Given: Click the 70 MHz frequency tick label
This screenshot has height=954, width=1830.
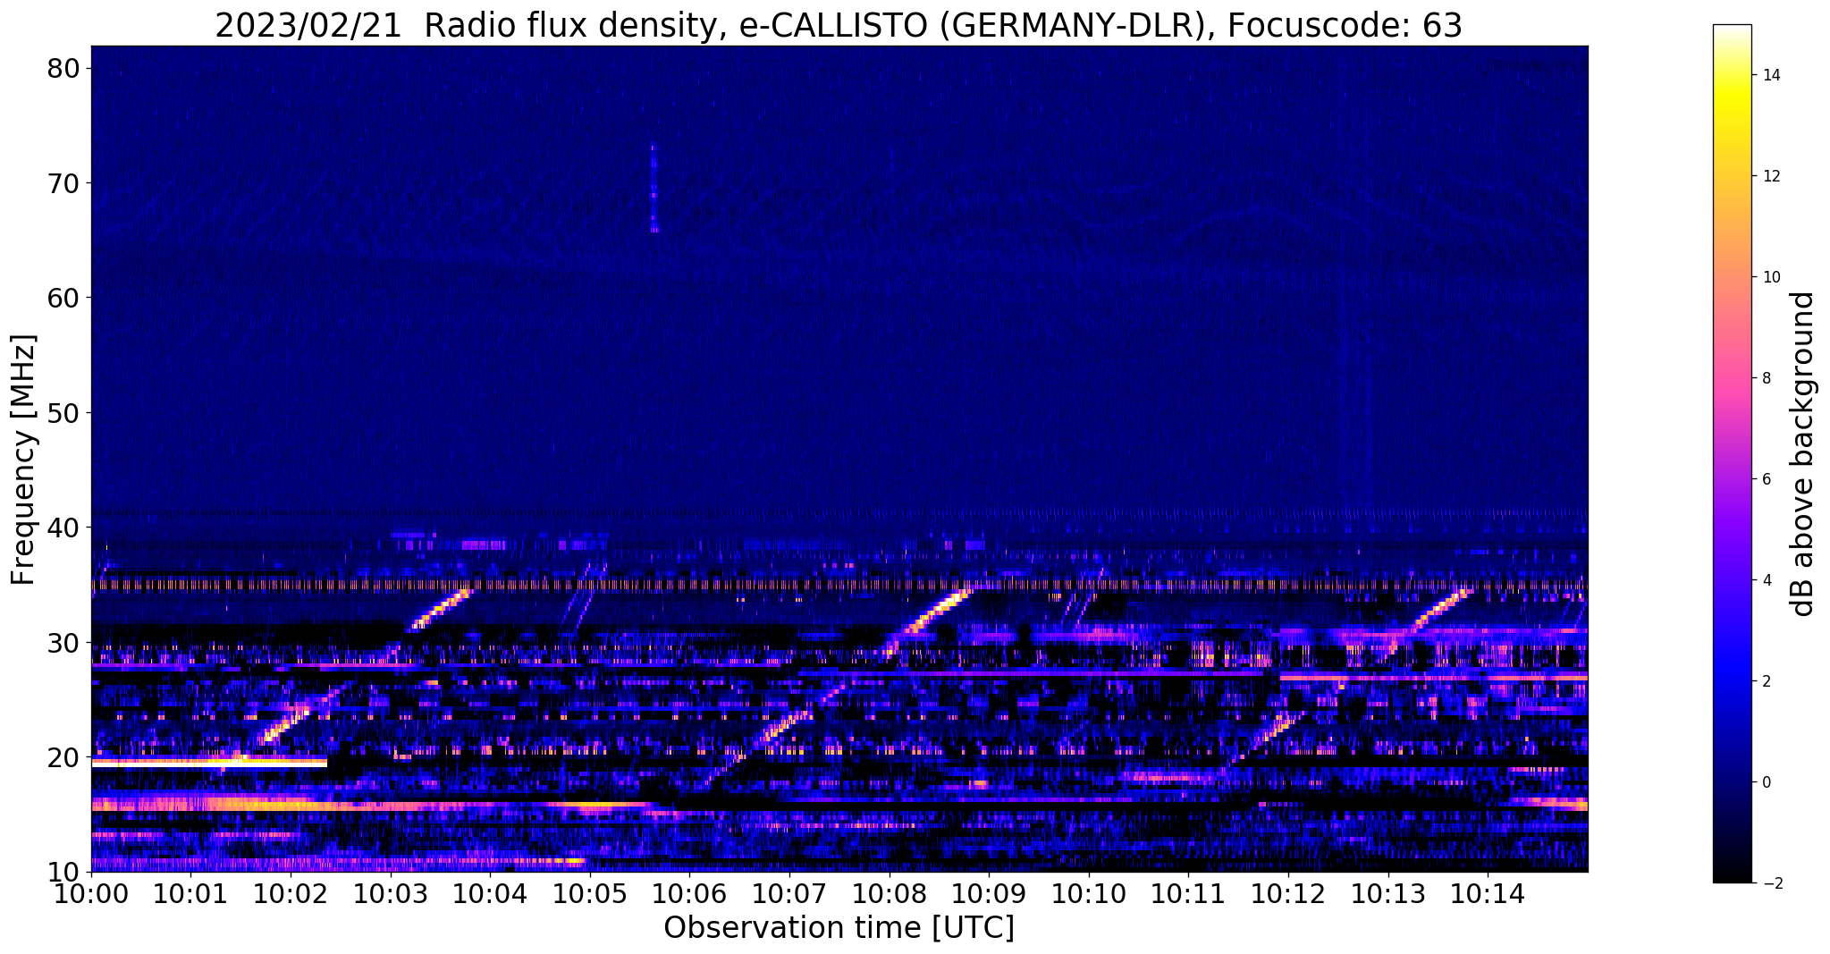Looking at the screenshot, I should [63, 183].
